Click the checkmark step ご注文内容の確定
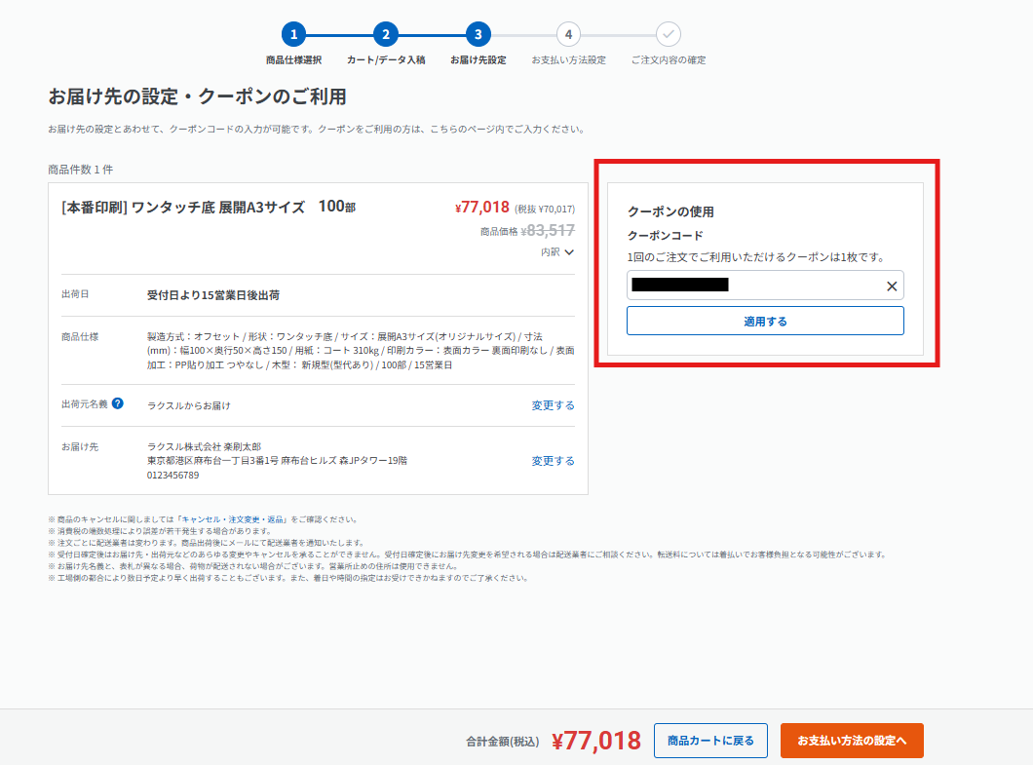Screen dimensions: 1033x765 [668, 34]
